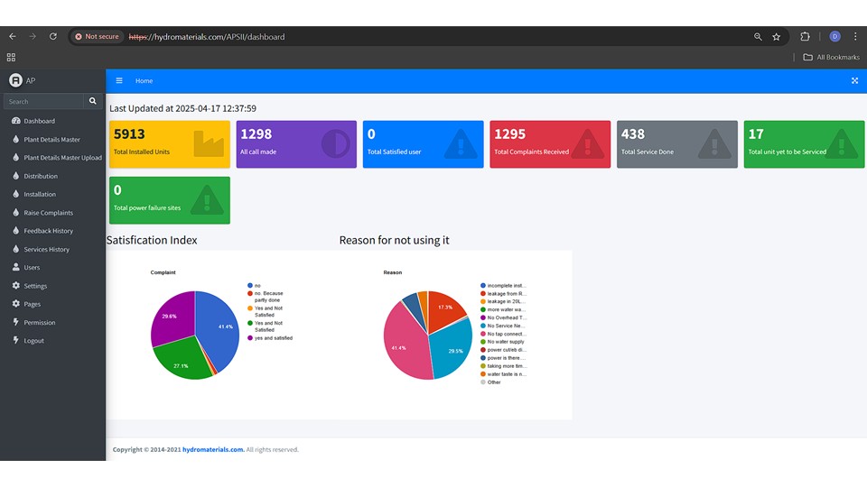
Task: Click the Home link in top navbar
Action: click(x=144, y=81)
